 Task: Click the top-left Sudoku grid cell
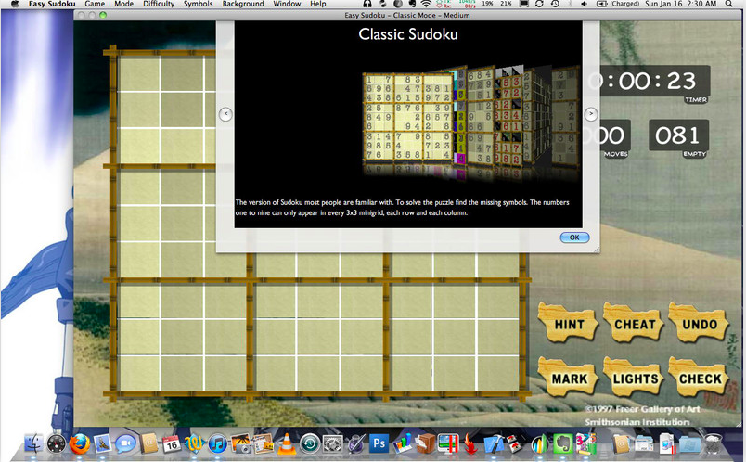point(138,74)
